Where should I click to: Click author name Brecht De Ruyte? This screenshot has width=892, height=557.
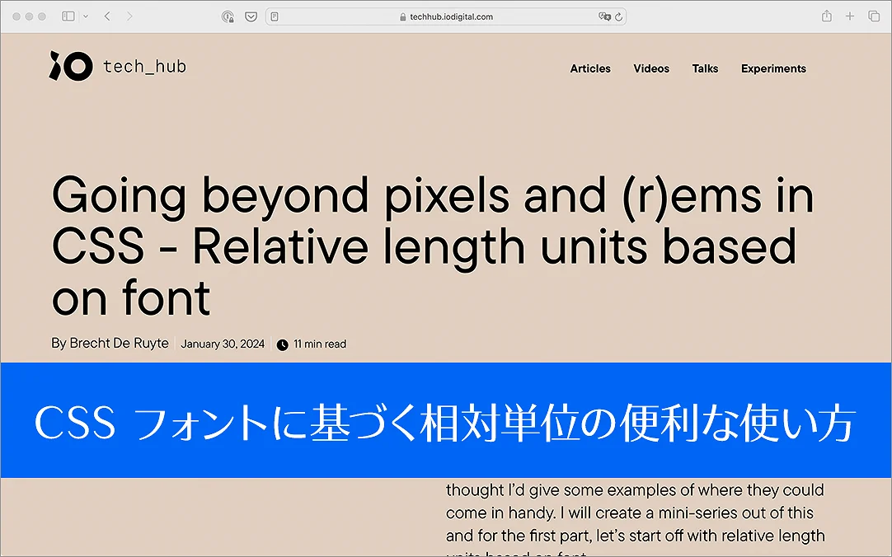coord(119,344)
